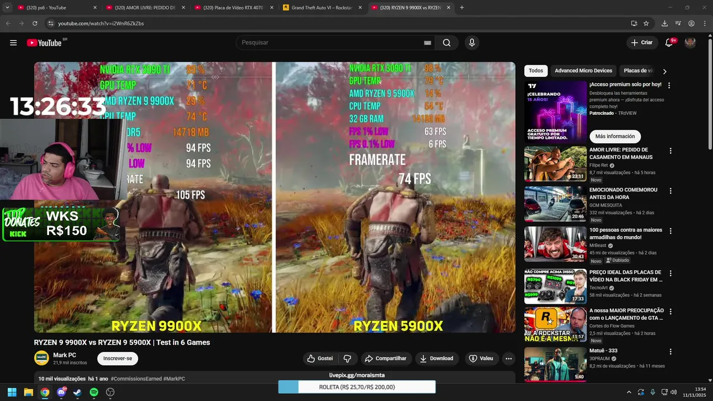Click Más información on the ad

click(x=615, y=136)
